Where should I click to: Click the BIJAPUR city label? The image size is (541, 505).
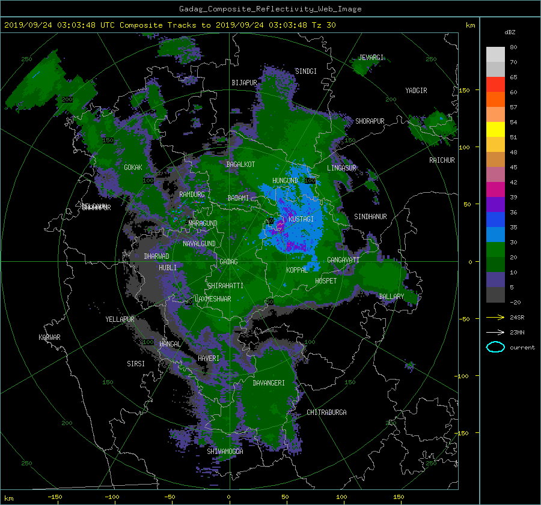click(x=244, y=83)
